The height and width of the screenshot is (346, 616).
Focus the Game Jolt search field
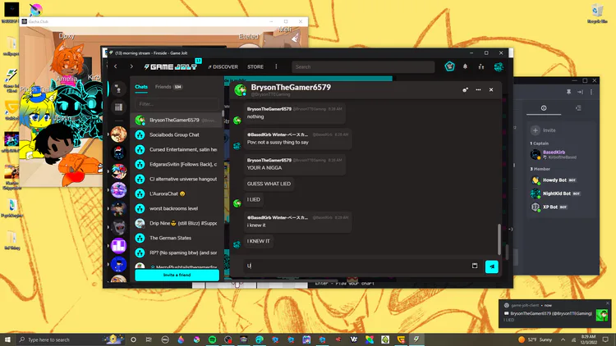pyautogui.click(x=363, y=67)
